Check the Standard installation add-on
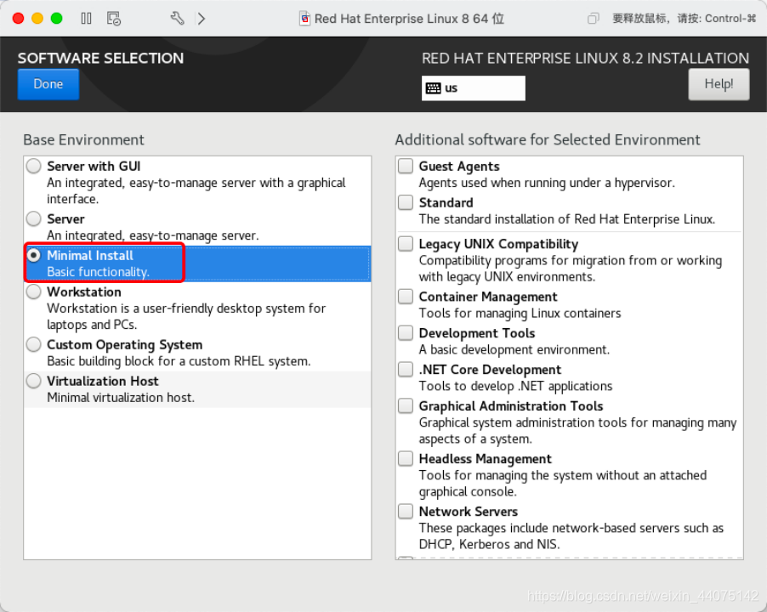Screen dimensions: 767x612 pos(406,202)
